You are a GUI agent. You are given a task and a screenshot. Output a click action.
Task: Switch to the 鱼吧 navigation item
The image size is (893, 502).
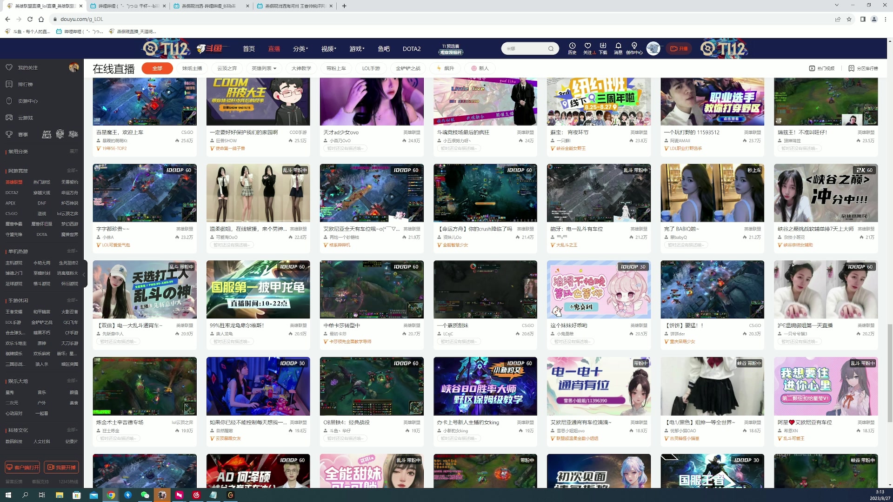(384, 48)
